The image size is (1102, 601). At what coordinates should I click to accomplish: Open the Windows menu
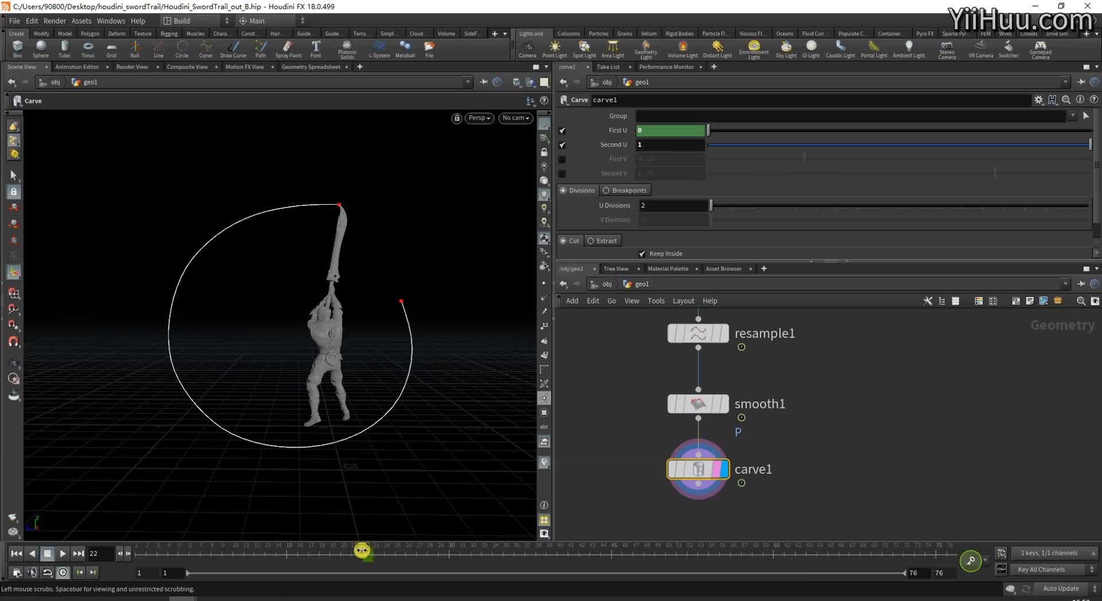pyautogui.click(x=111, y=21)
